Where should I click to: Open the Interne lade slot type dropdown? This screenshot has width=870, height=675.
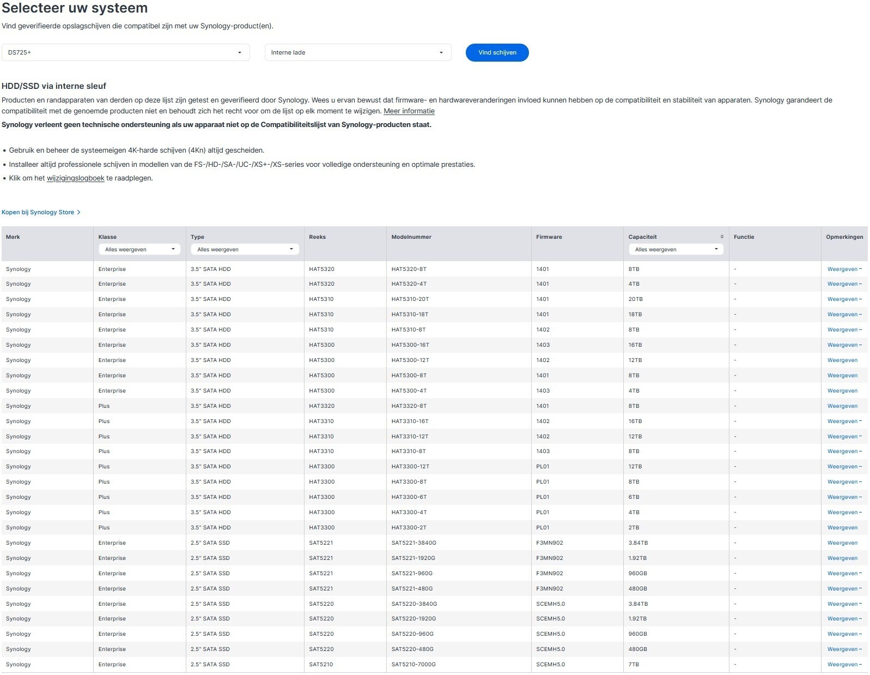click(x=358, y=52)
